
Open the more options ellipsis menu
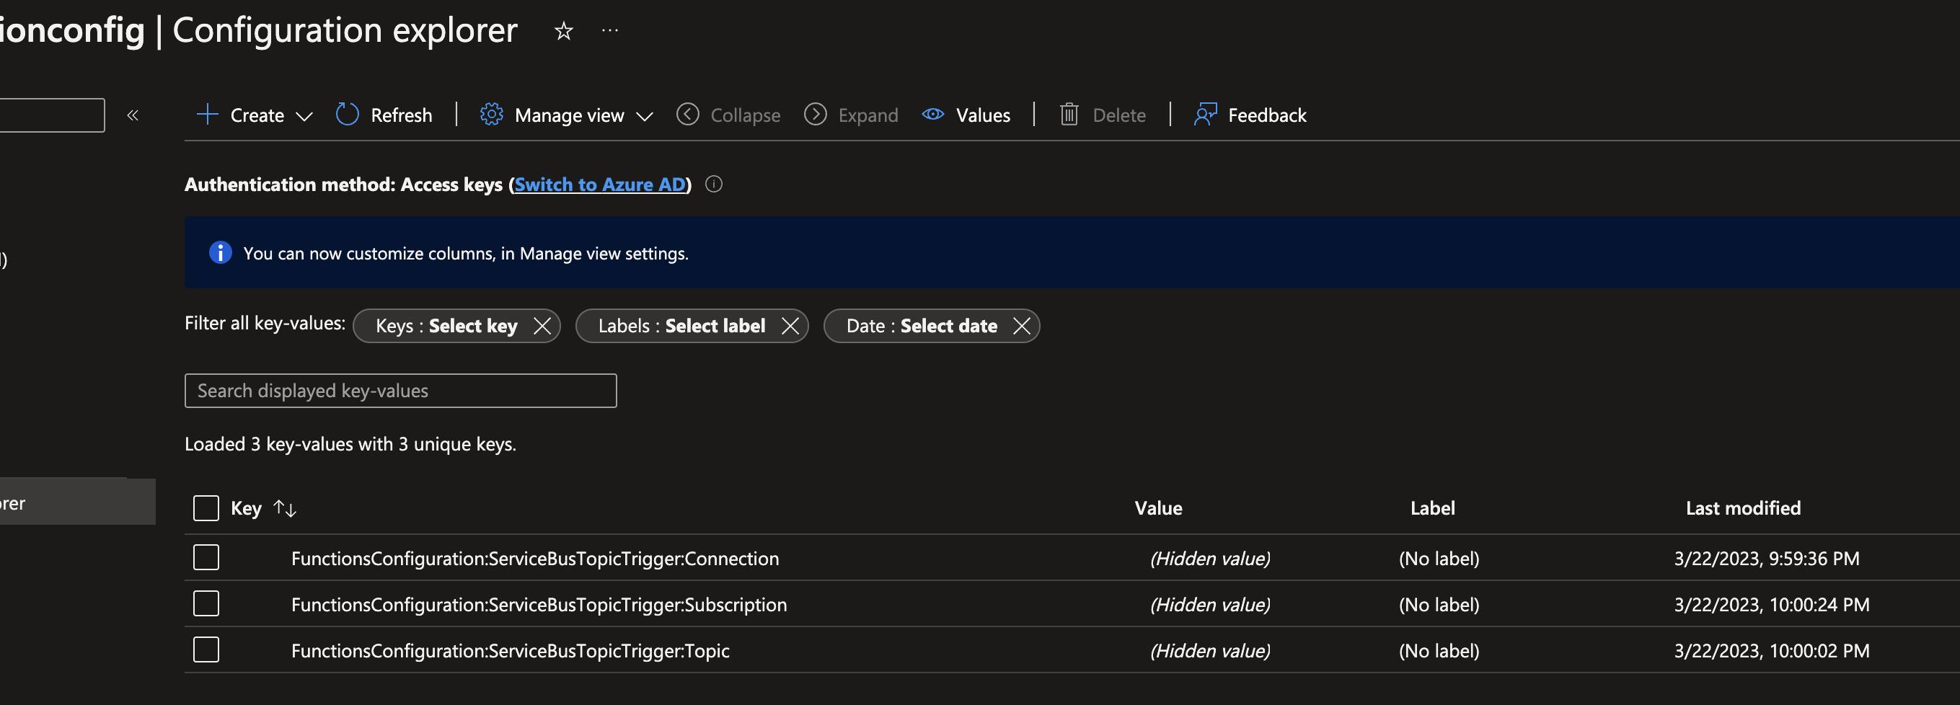(609, 31)
